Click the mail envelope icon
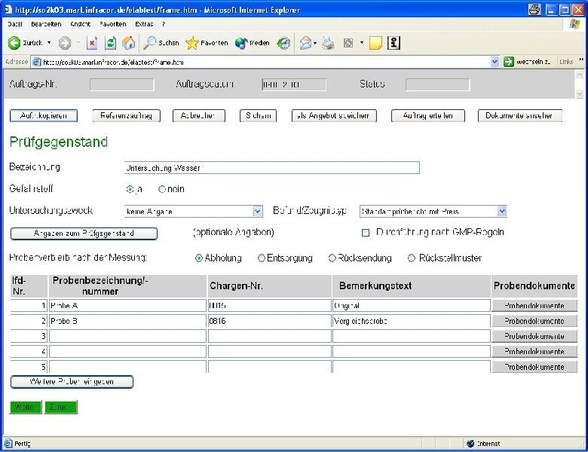588x452 pixels. [x=305, y=43]
